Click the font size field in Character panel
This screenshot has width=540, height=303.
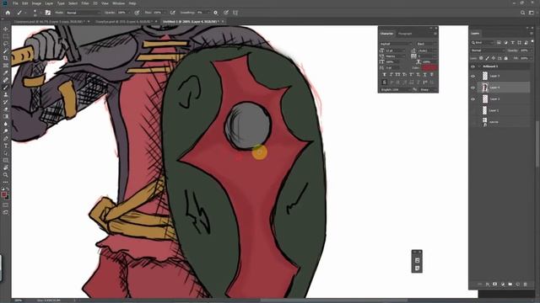396,50
